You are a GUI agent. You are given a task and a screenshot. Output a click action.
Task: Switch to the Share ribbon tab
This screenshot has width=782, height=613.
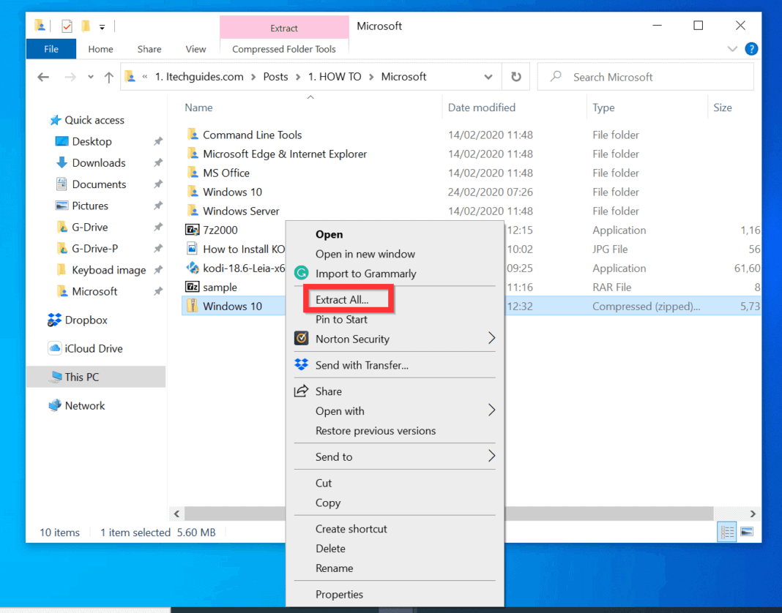[x=149, y=49]
